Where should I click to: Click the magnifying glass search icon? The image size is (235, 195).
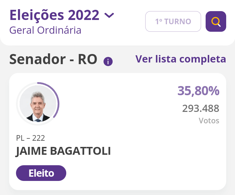pos(216,22)
